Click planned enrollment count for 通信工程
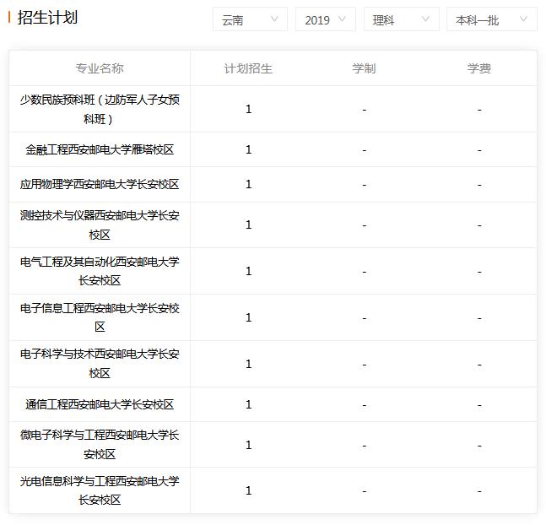This screenshot has width=546, height=525. click(x=248, y=404)
